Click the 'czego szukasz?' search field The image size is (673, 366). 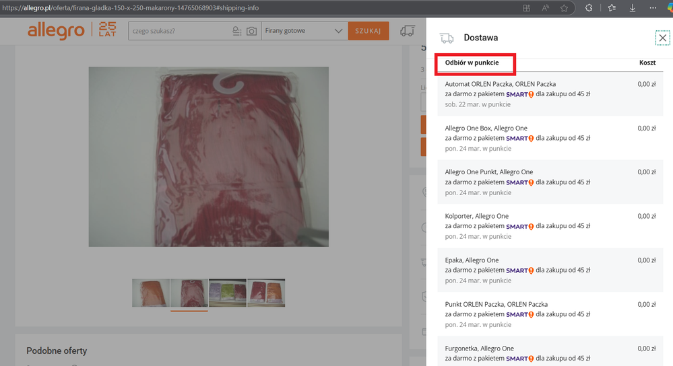(x=179, y=31)
